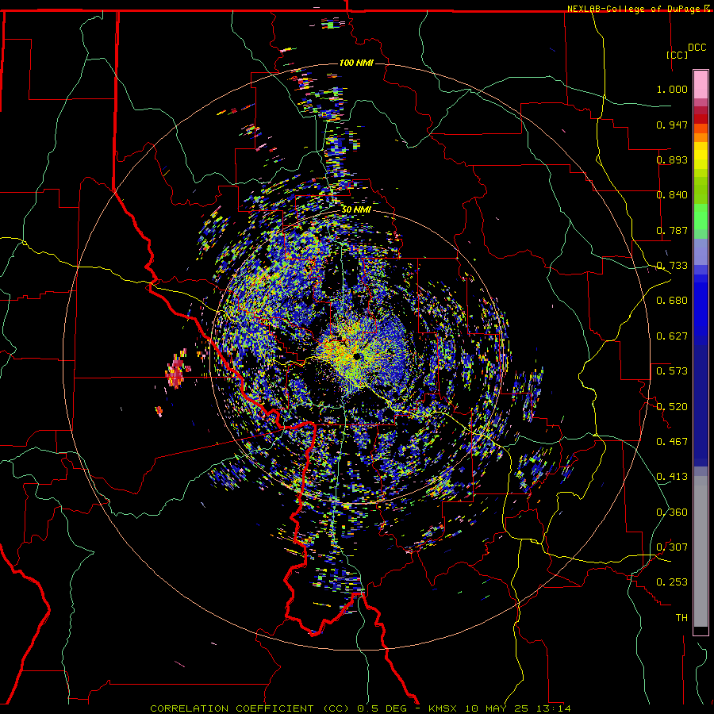This screenshot has height=714, width=714.
Task: Click the DCC label above the color bar
Action: pyautogui.click(x=697, y=48)
